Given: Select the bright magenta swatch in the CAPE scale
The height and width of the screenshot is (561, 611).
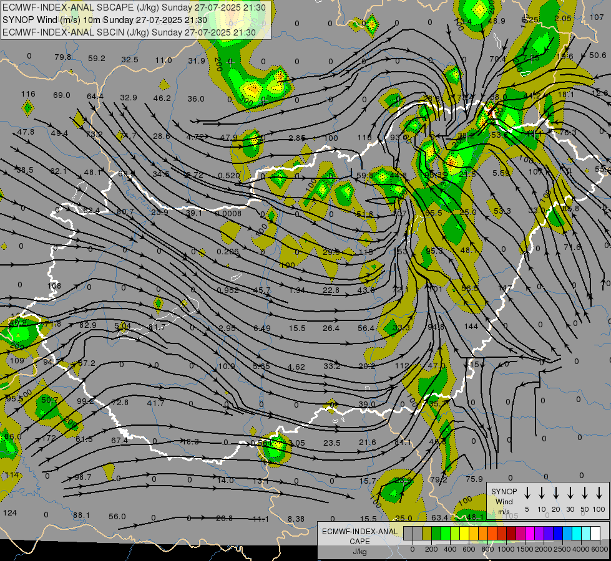Looking at the screenshot, I should [x=530, y=534].
